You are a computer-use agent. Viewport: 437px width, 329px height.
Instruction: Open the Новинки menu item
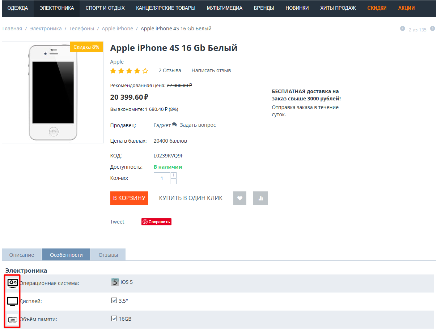coord(297,8)
